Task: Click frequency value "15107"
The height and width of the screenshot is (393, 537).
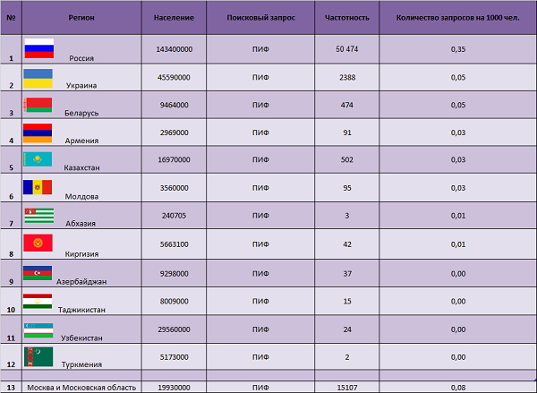Action: [x=347, y=388]
